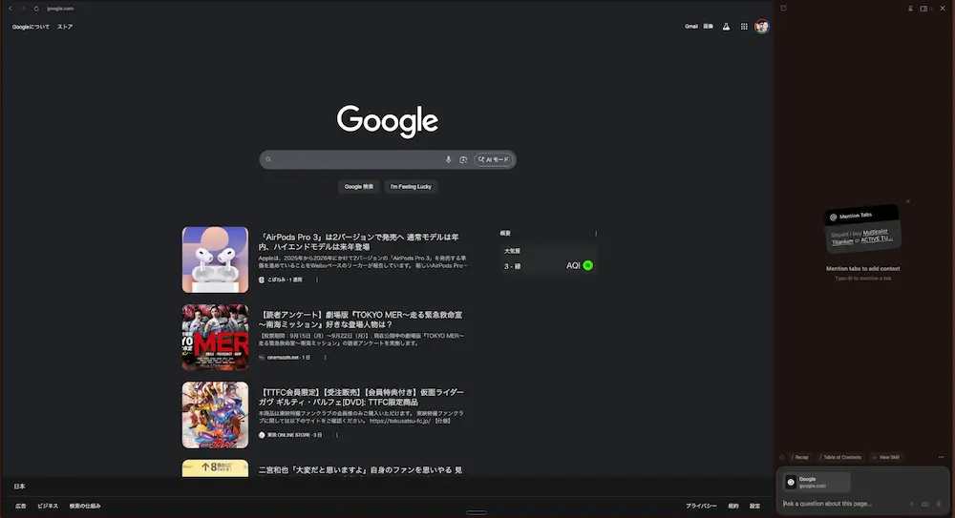This screenshot has height=518, width=955.
Task: Create a New Skill
Action: [886, 457]
